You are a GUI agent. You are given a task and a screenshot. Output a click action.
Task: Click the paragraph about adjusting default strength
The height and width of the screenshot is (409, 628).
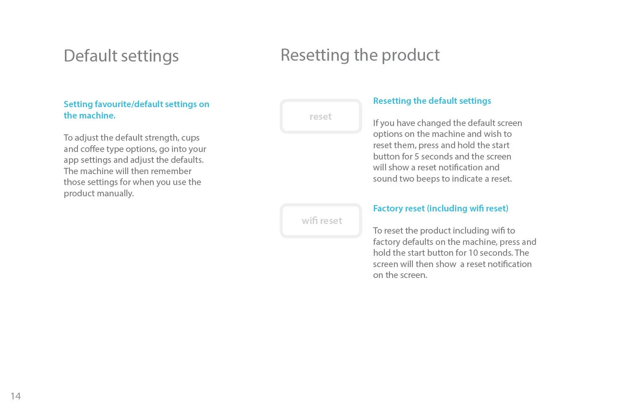(135, 165)
